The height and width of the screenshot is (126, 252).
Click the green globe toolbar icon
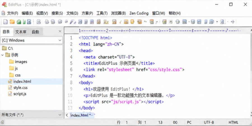click(19, 22)
